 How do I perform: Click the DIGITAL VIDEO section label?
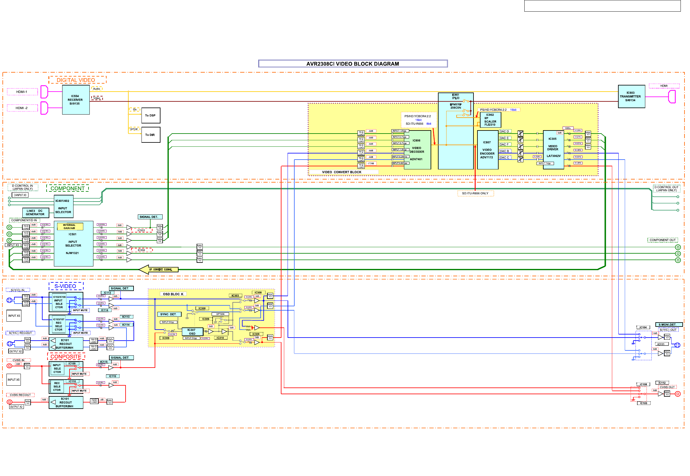tap(77, 80)
